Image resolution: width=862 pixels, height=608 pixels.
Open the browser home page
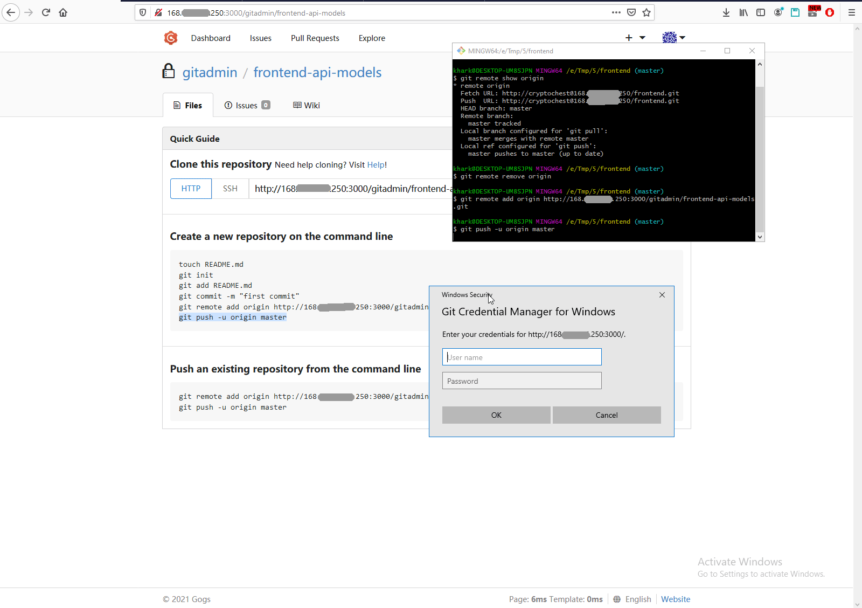(x=63, y=12)
